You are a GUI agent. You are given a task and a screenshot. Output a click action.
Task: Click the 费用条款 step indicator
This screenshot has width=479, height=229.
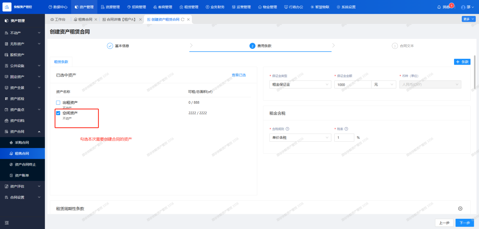261,46
